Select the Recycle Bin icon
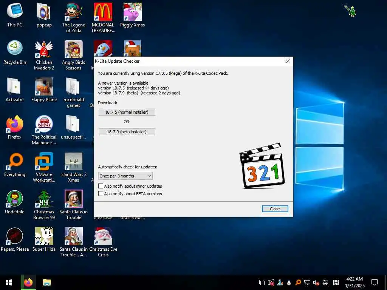Viewport: 387px width, 290px height. [15, 52]
